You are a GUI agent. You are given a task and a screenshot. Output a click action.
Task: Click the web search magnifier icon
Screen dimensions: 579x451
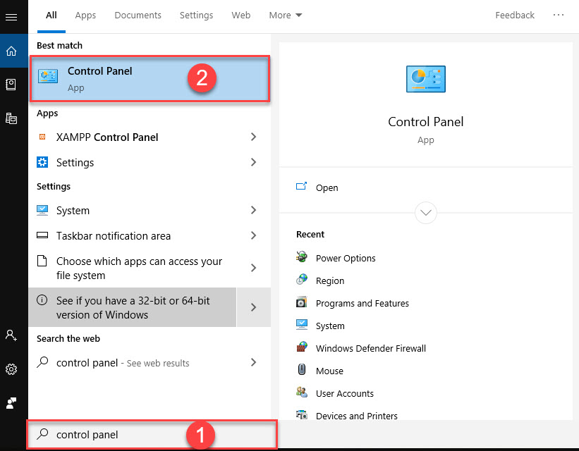tap(42, 362)
